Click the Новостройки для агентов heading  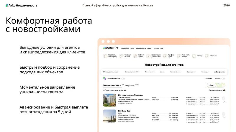[x=164, y=65]
